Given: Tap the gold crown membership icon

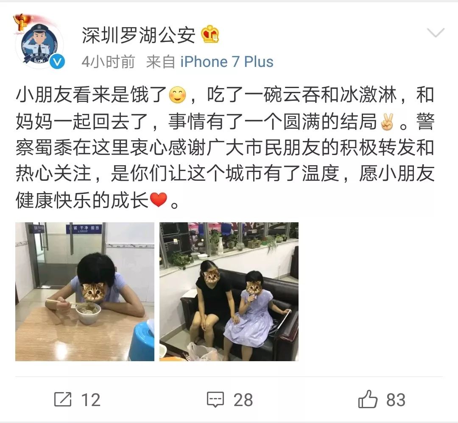Looking at the screenshot, I should 210,34.
